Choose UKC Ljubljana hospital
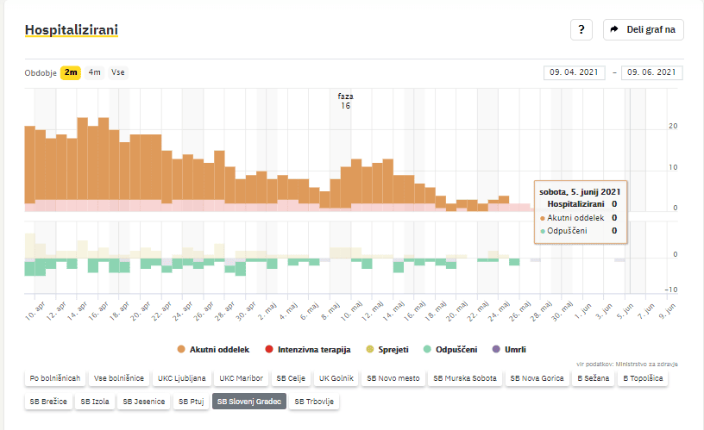 click(181, 378)
